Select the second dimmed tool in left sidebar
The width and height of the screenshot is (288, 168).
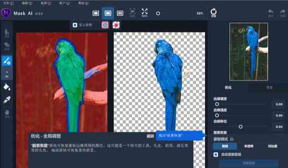coord(7,46)
